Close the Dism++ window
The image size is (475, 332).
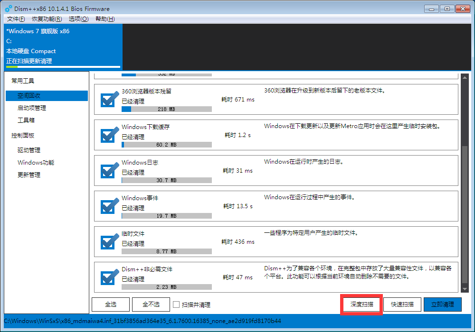pos(463,9)
